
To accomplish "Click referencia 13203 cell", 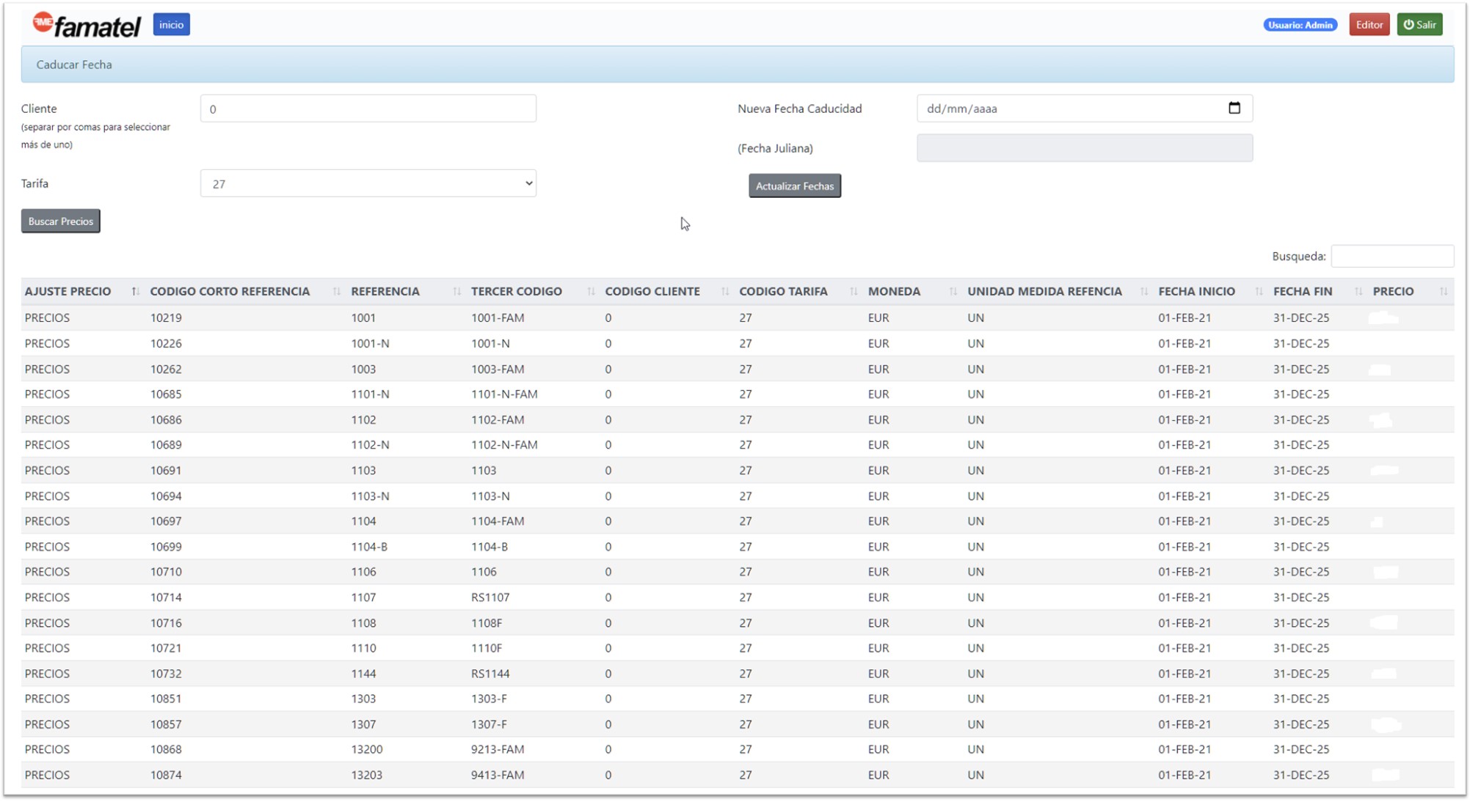I will pos(366,775).
